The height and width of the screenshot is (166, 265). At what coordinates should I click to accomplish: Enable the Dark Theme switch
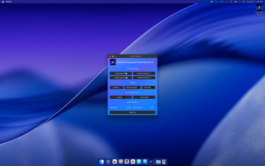click(152, 107)
